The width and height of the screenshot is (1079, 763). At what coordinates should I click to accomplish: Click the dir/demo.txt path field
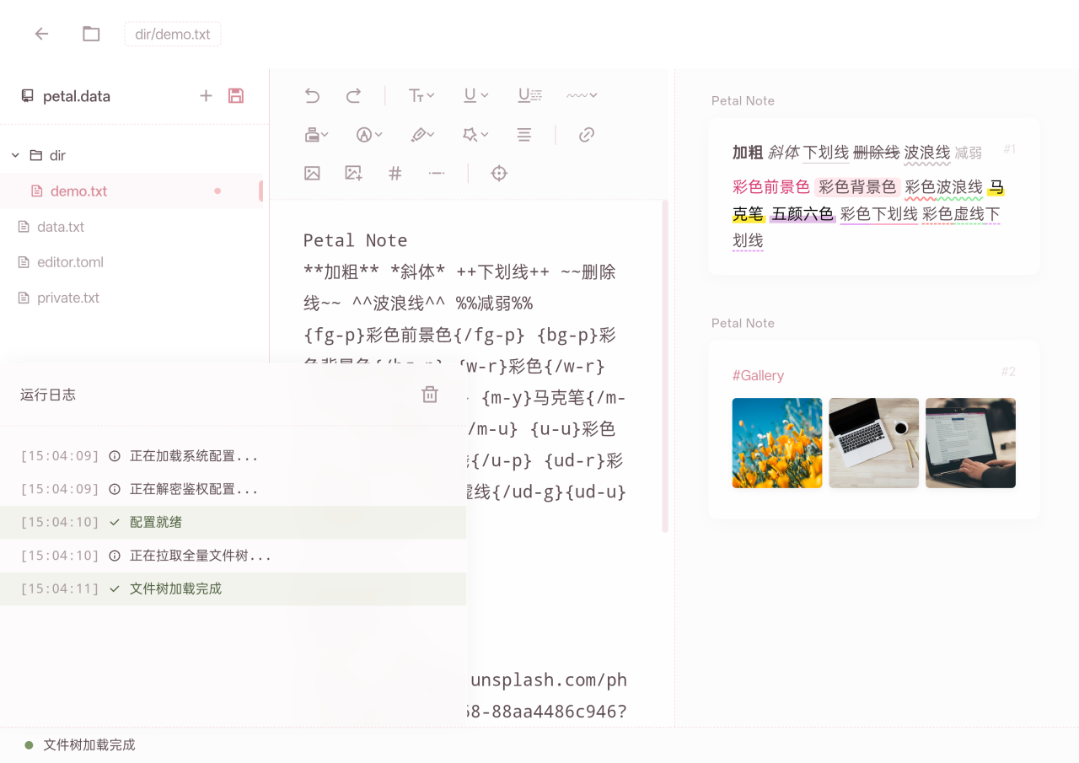coord(172,34)
